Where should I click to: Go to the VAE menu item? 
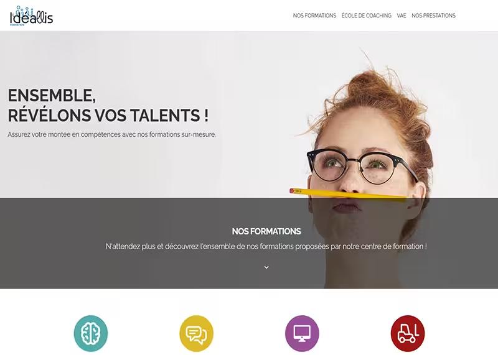click(x=402, y=16)
